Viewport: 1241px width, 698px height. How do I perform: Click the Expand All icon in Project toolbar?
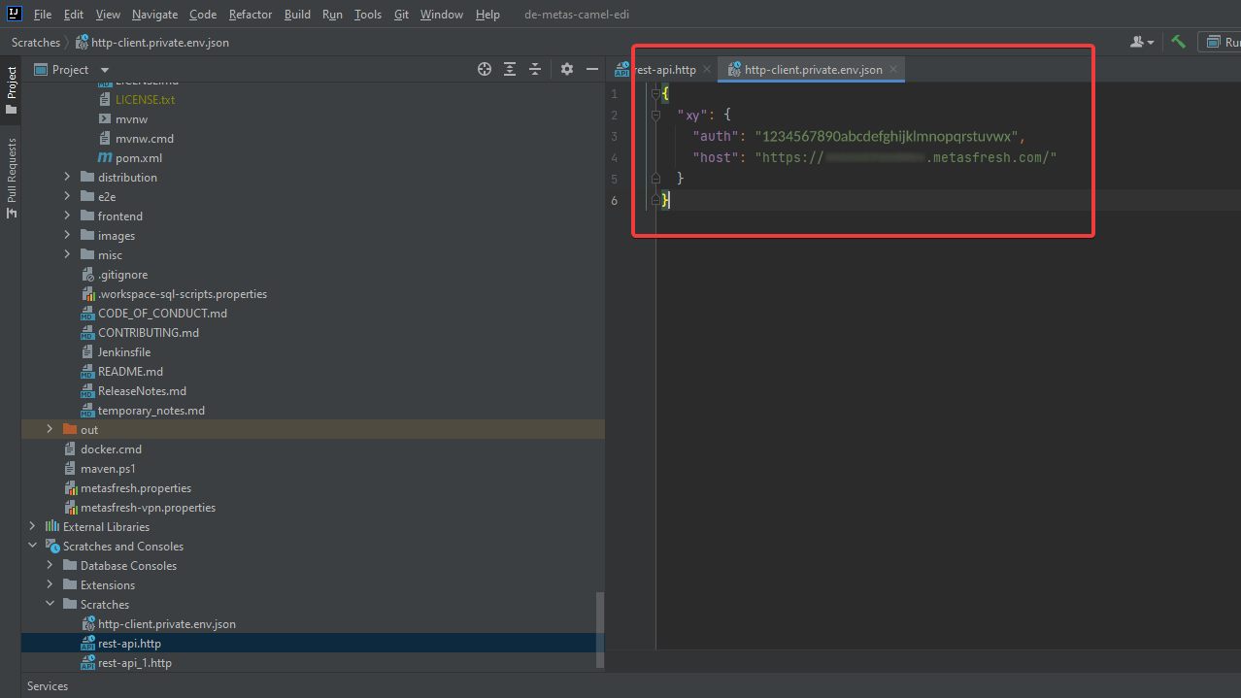pos(509,69)
